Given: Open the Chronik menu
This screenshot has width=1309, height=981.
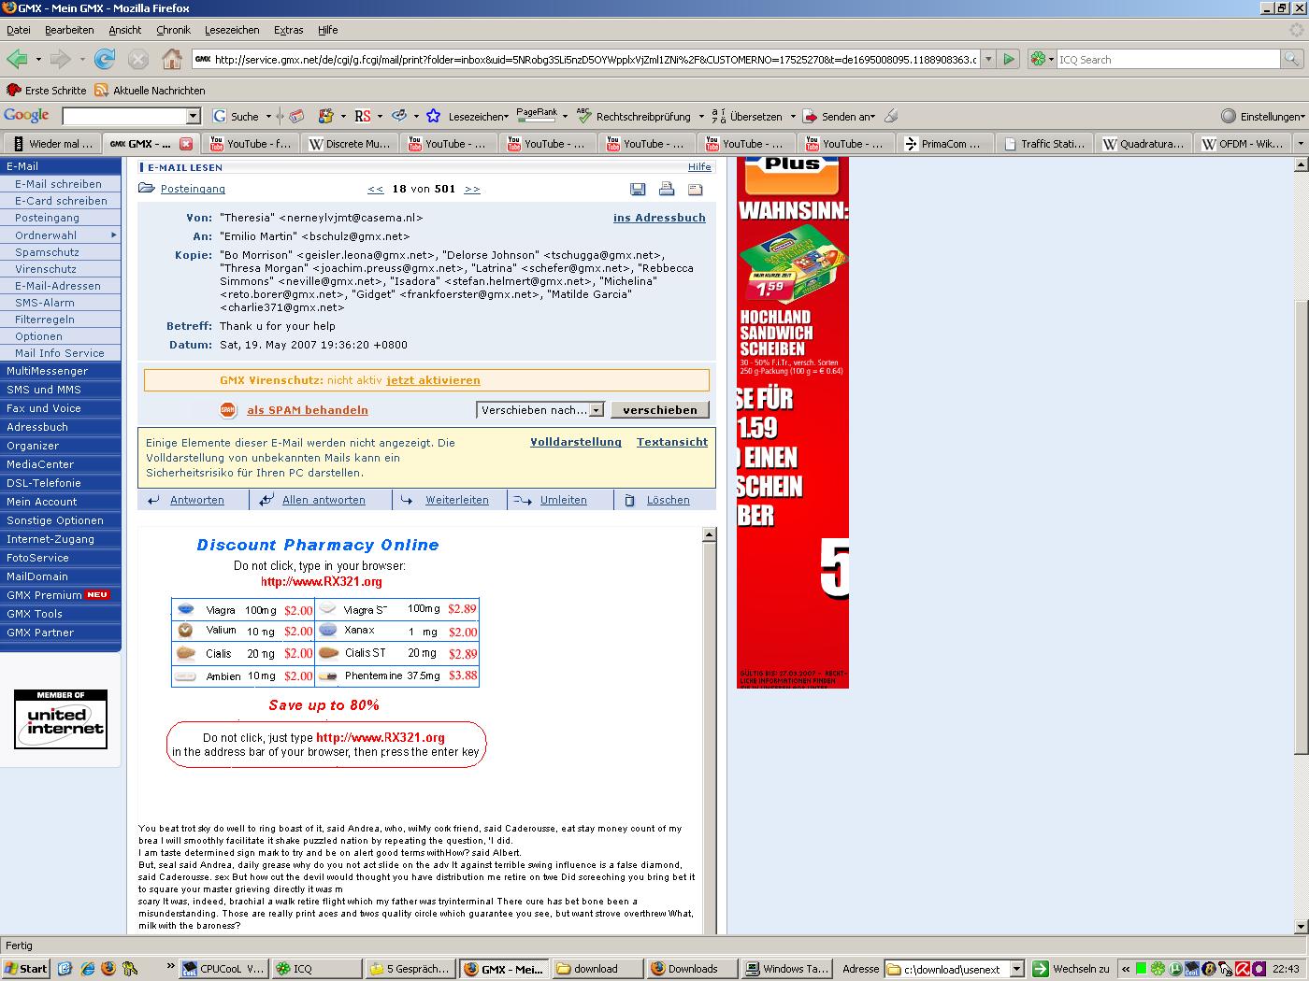Looking at the screenshot, I should [173, 30].
